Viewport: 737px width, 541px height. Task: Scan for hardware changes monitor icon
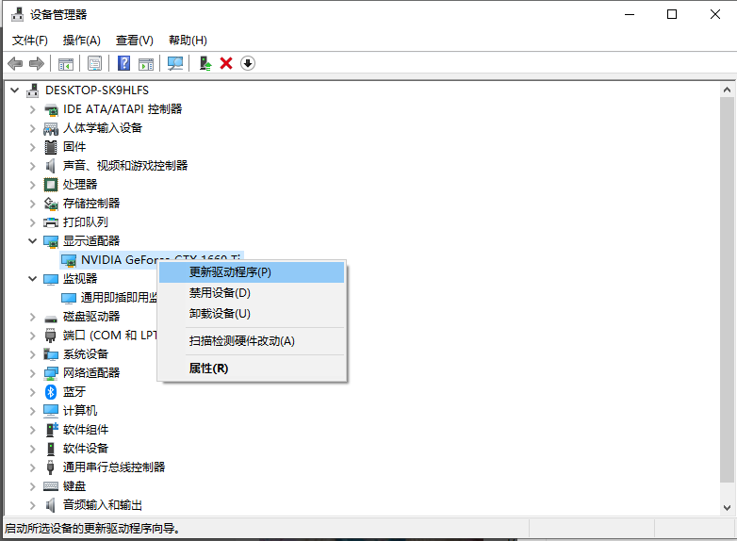pyautogui.click(x=175, y=63)
